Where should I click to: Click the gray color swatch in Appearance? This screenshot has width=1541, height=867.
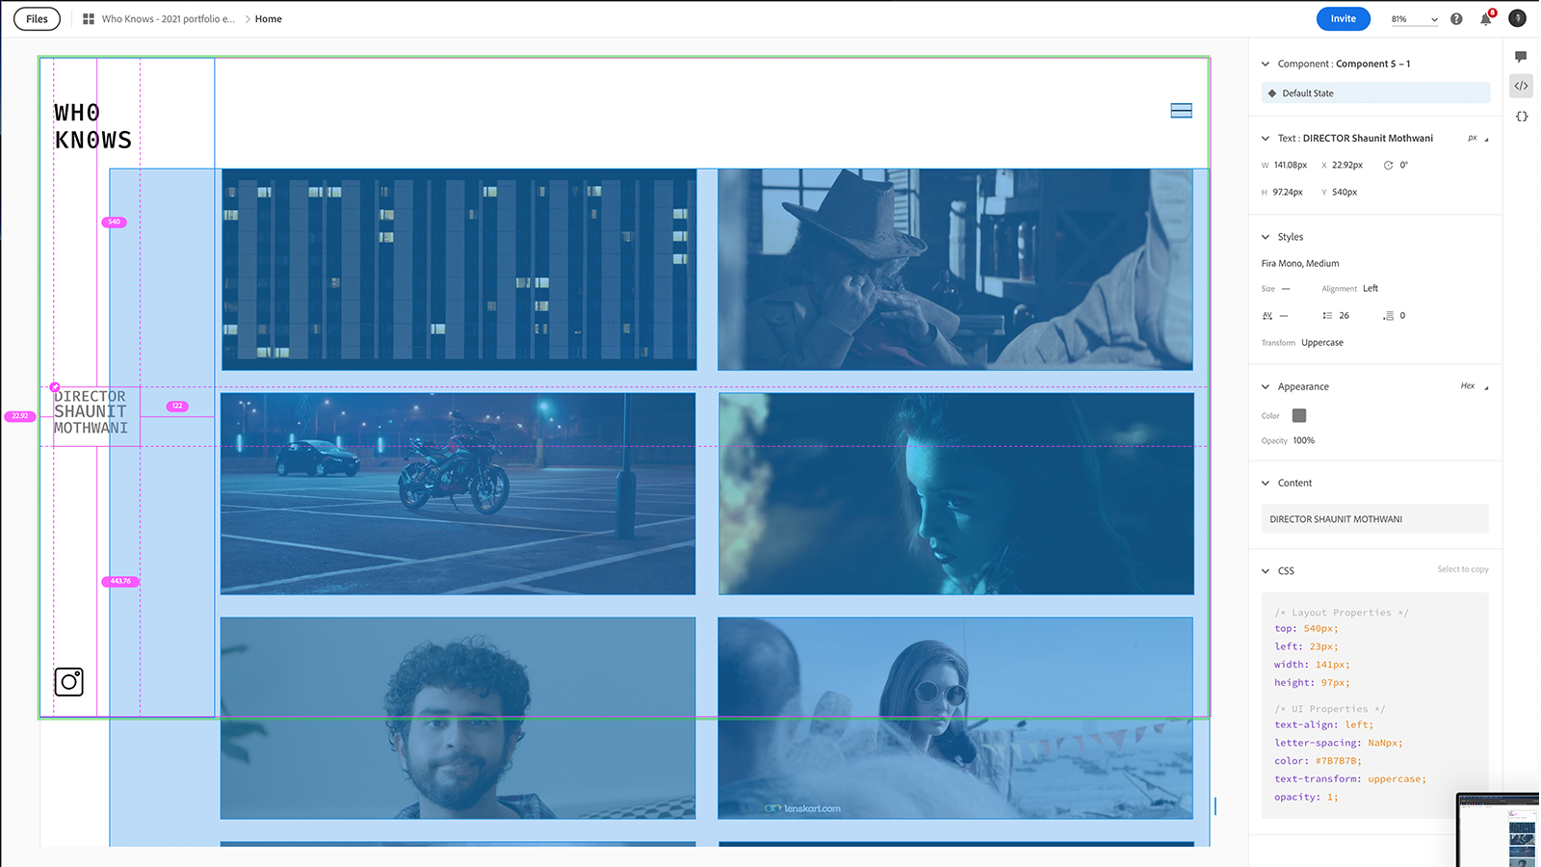coord(1299,416)
